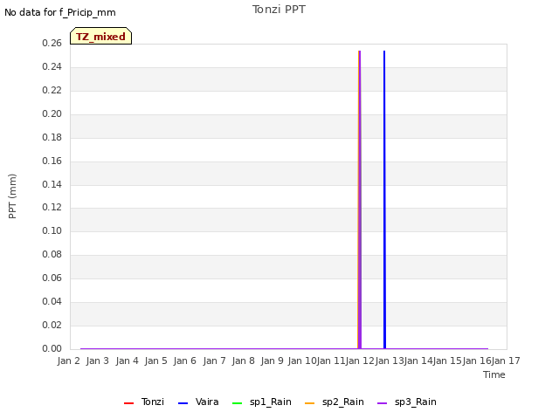This screenshot has width=559, height=419.
Task: Click the blue Vaira spike on the chart
Action: [x=384, y=200]
